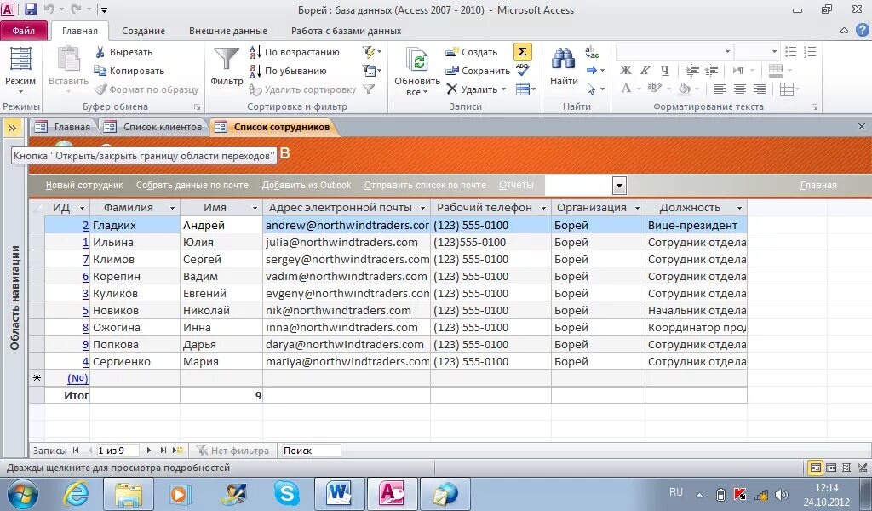Click the Главная link in form header
Image resolution: width=872 pixels, height=511 pixels.
point(818,185)
